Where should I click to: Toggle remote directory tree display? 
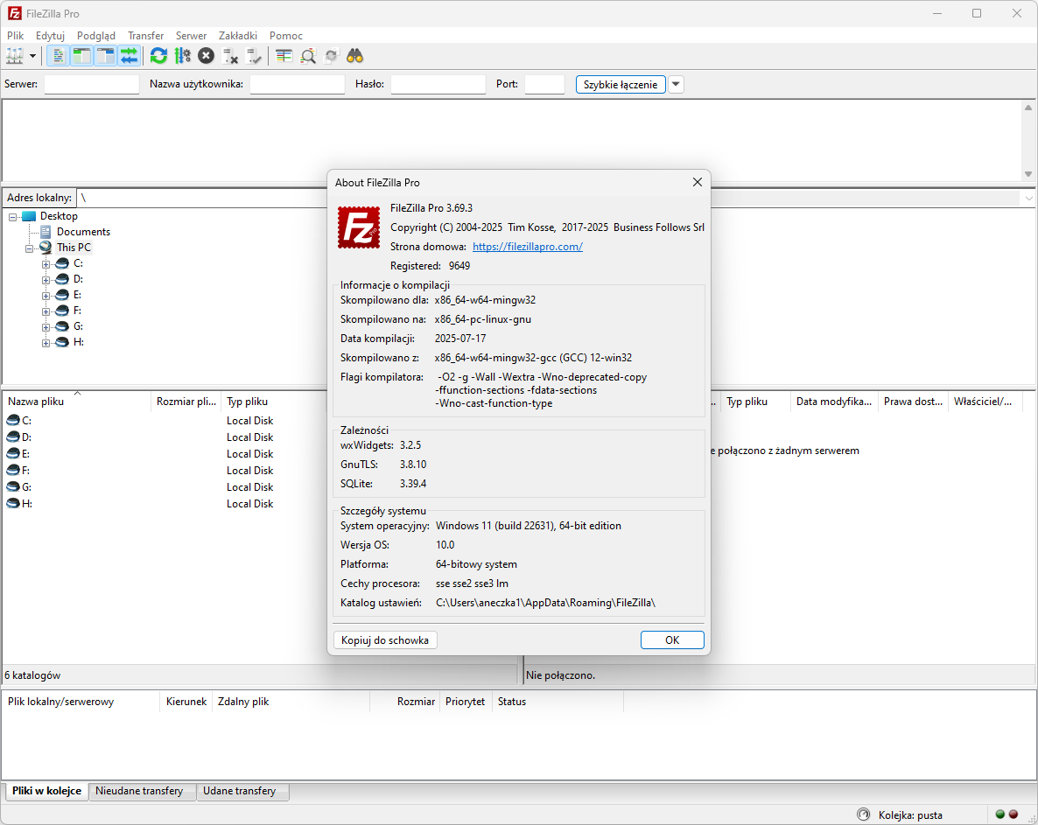106,56
